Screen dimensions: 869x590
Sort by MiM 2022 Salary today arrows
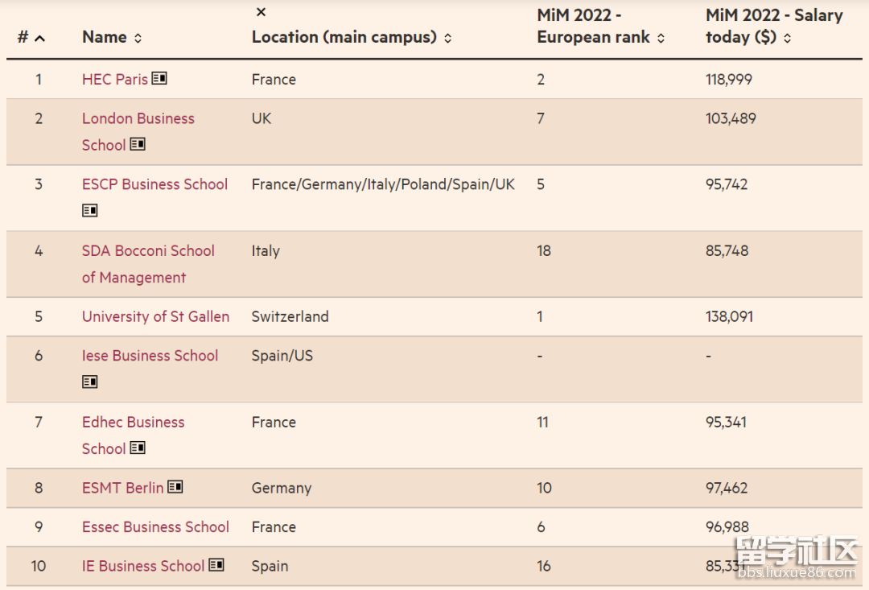[x=787, y=39]
